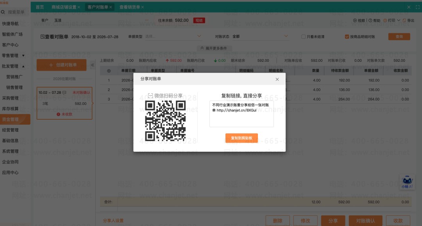Switch to the 商城店铺设置 tab
Screen dimensions: 422x226
[x=64, y=7]
